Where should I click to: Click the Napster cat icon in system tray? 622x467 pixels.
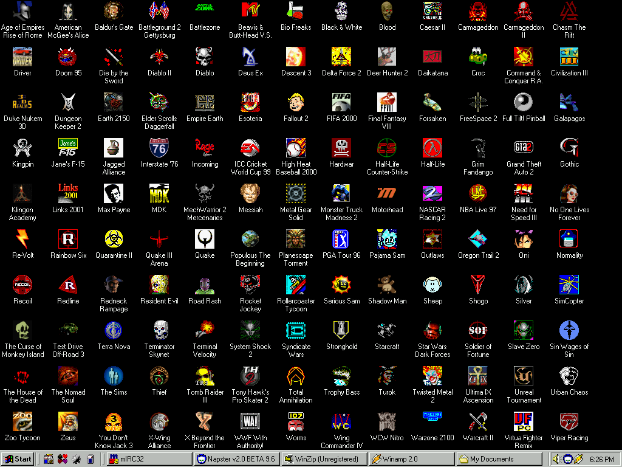(568, 459)
